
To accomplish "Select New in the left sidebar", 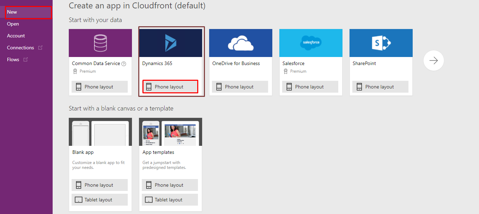I will (x=26, y=12).
